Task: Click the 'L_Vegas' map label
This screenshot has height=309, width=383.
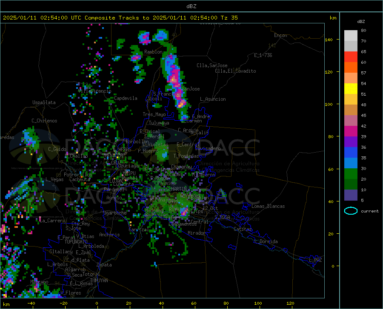Action: coord(54,179)
